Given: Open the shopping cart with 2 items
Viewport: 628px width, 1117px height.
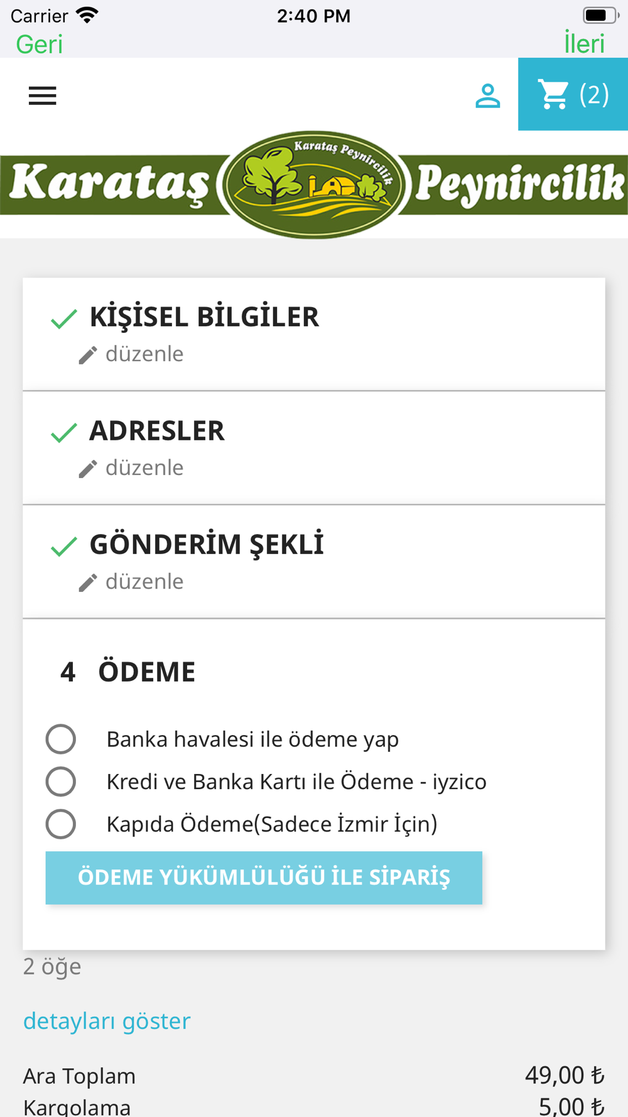Looking at the screenshot, I should 573,95.
